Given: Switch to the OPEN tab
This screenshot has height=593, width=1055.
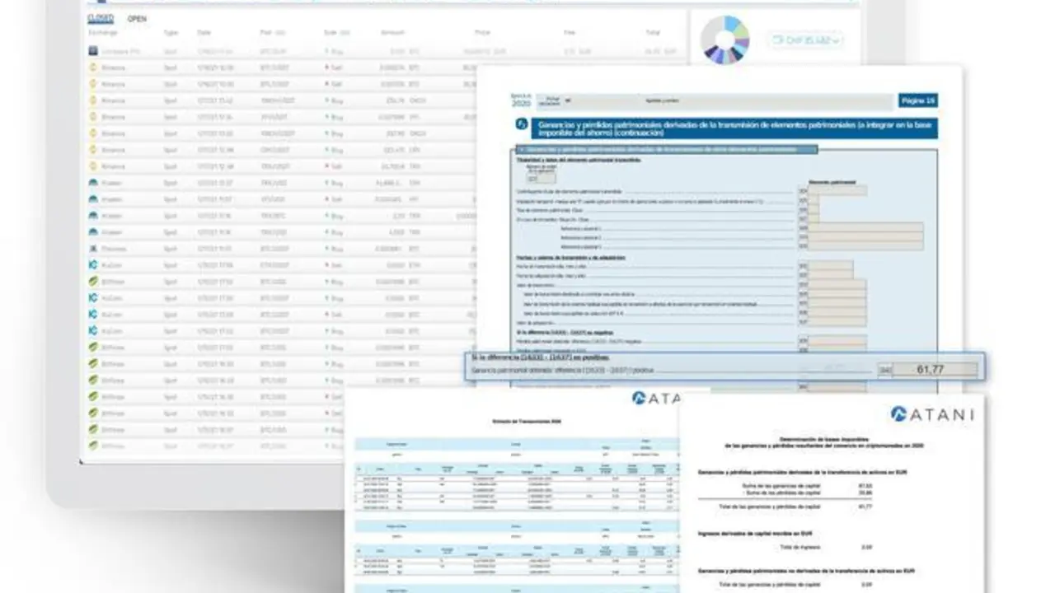Looking at the screenshot, I should pos(137,18).
